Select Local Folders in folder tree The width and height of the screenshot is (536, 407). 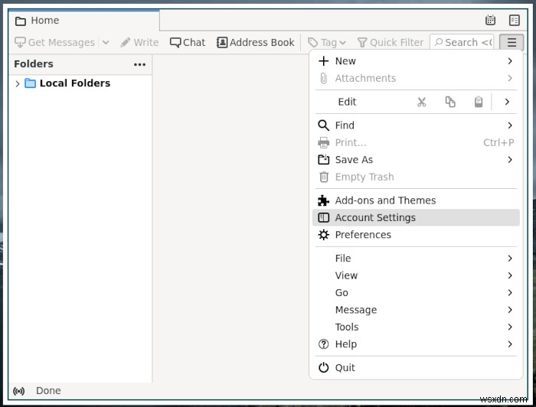(80, 83)
